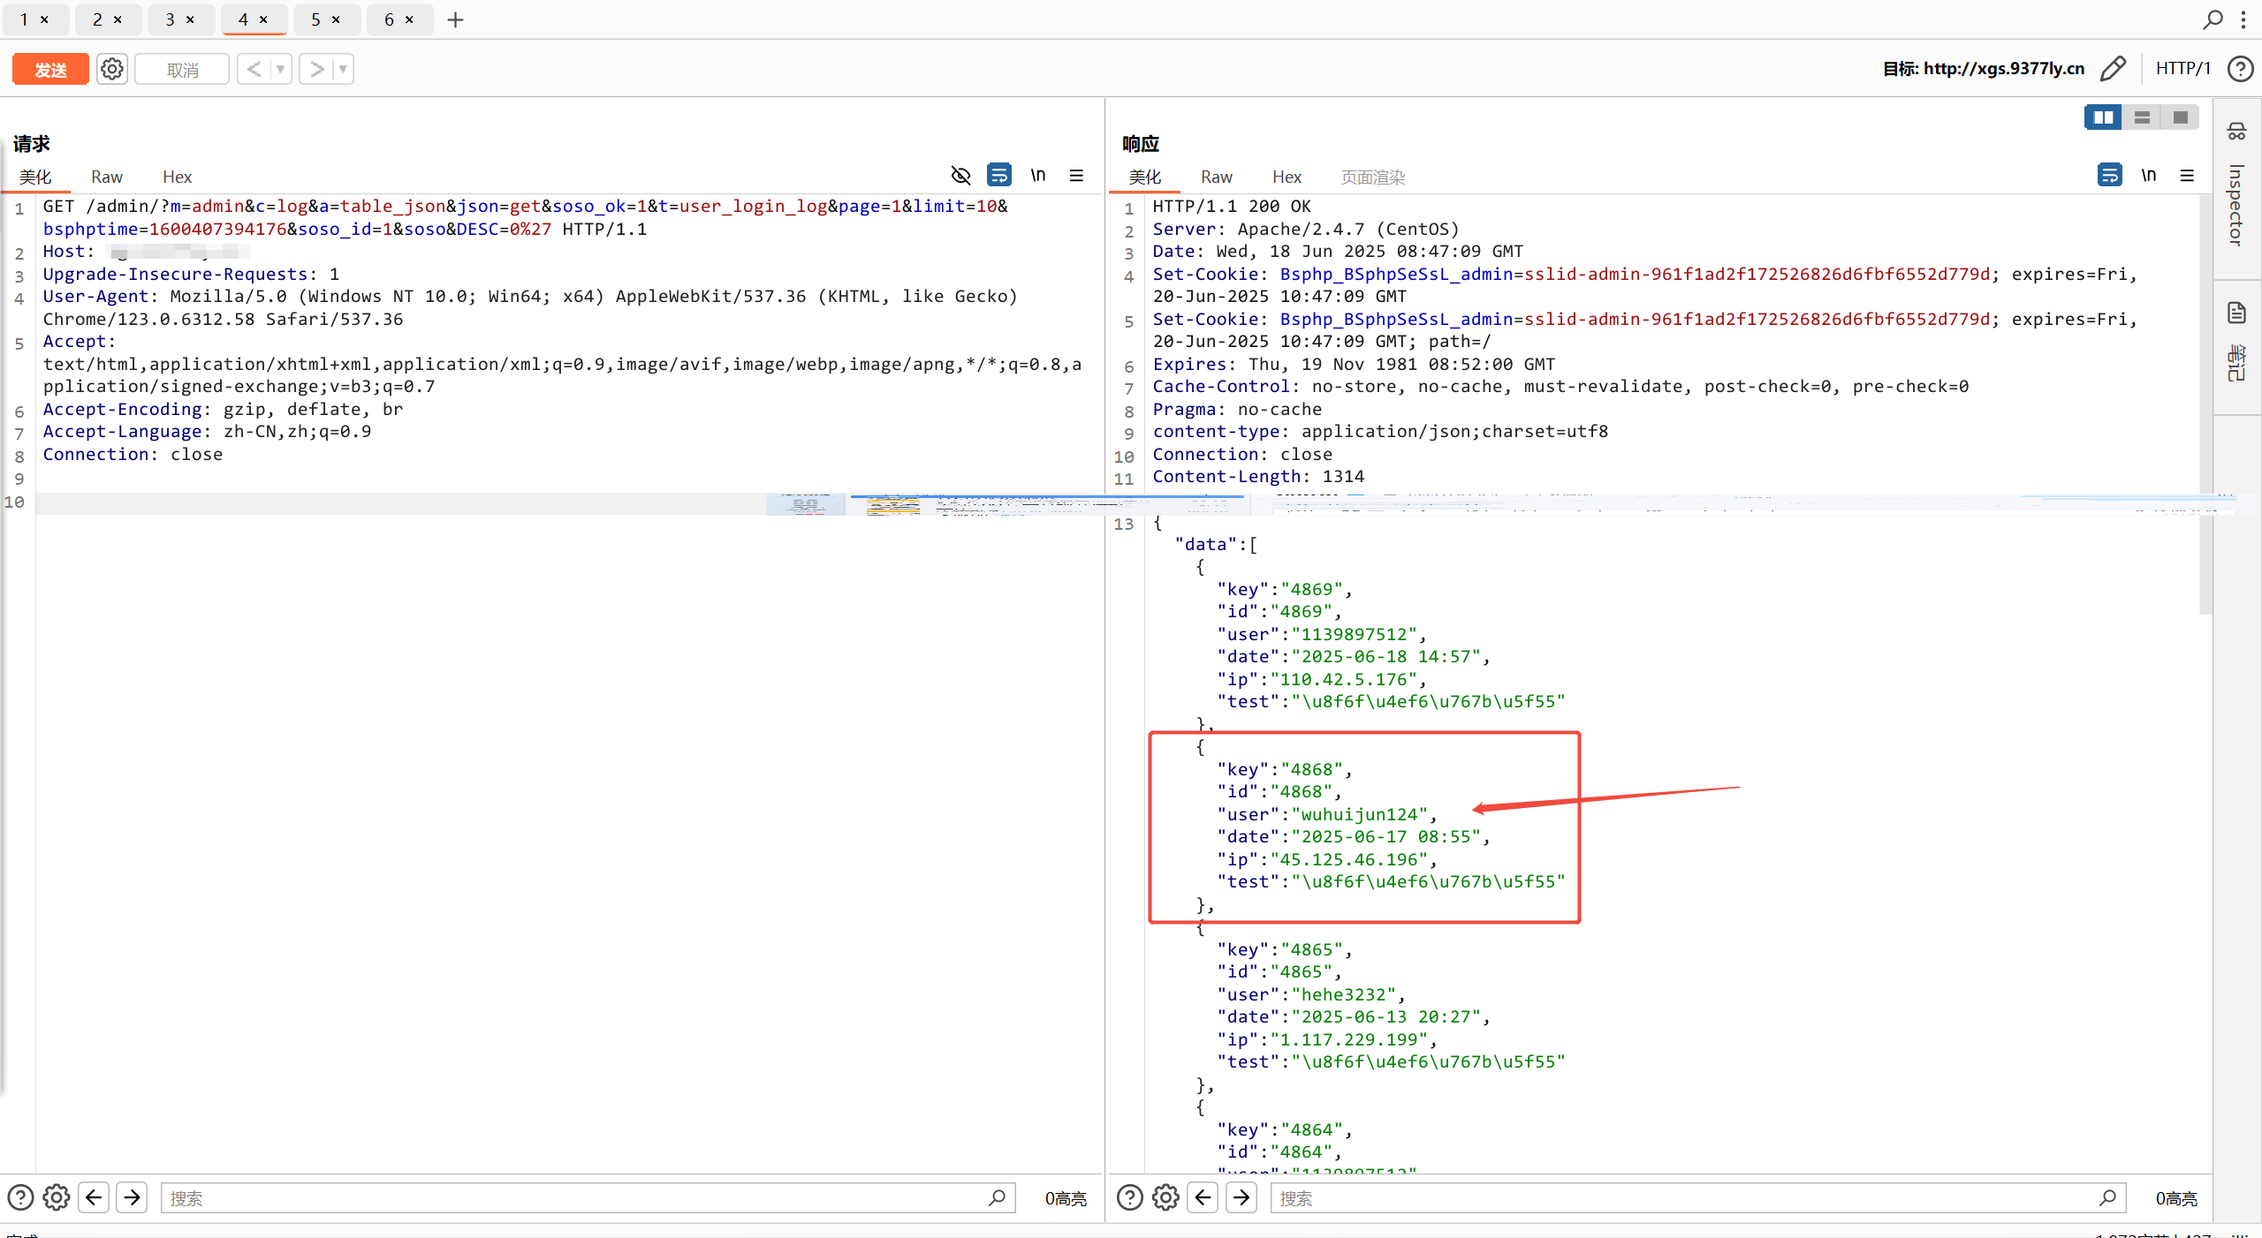Viewport: 2262px width, 1238px height.
Task: Select request 美化 pretty view tab
Action: point(35,177)
